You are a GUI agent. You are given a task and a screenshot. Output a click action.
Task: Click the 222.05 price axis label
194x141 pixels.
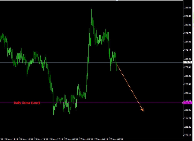187,110
